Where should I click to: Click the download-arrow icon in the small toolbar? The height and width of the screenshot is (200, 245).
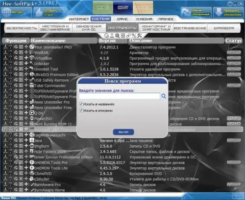click(112, 35)
